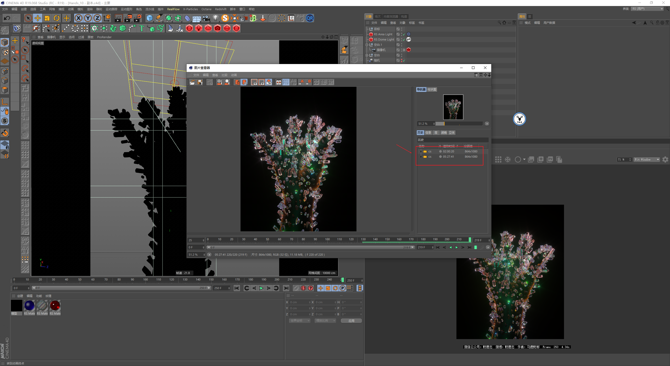Collapse the 空白.1 null in Object Manager
670x366 pixels.
[x=367, y=45]
